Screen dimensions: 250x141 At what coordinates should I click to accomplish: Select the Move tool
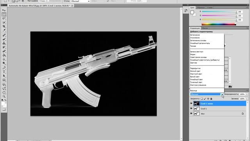coord(4,11)
